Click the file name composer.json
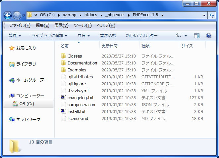Screen dimensions: 219x158 (81, 105)
